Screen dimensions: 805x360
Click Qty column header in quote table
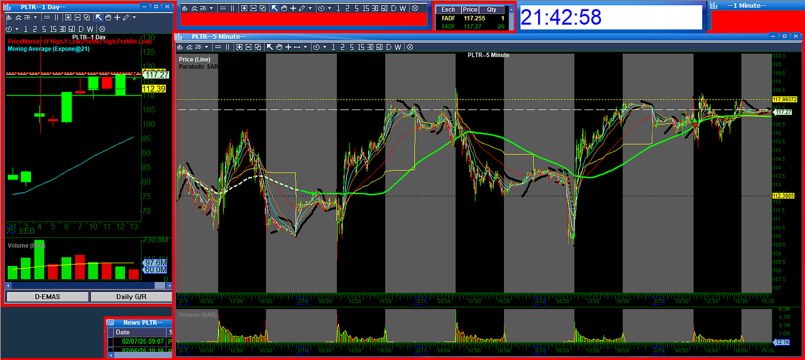click(x=492, y=10)
